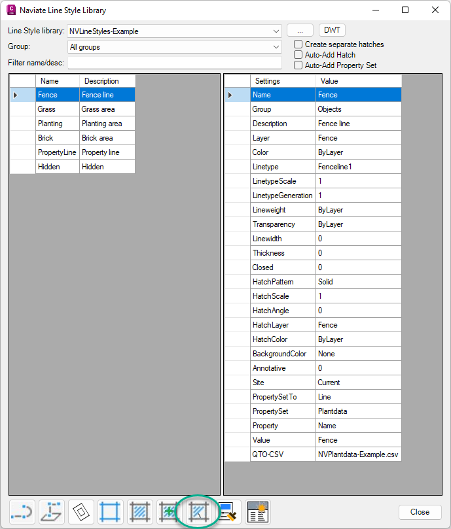Click the Description value in settings grid

coord(359,124)
